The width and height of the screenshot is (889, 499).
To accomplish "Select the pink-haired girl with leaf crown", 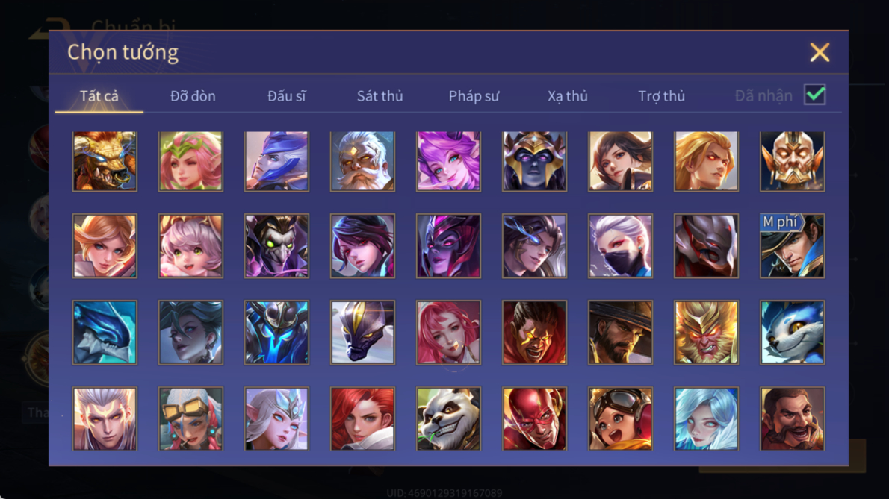I will [x=190, y=161].
